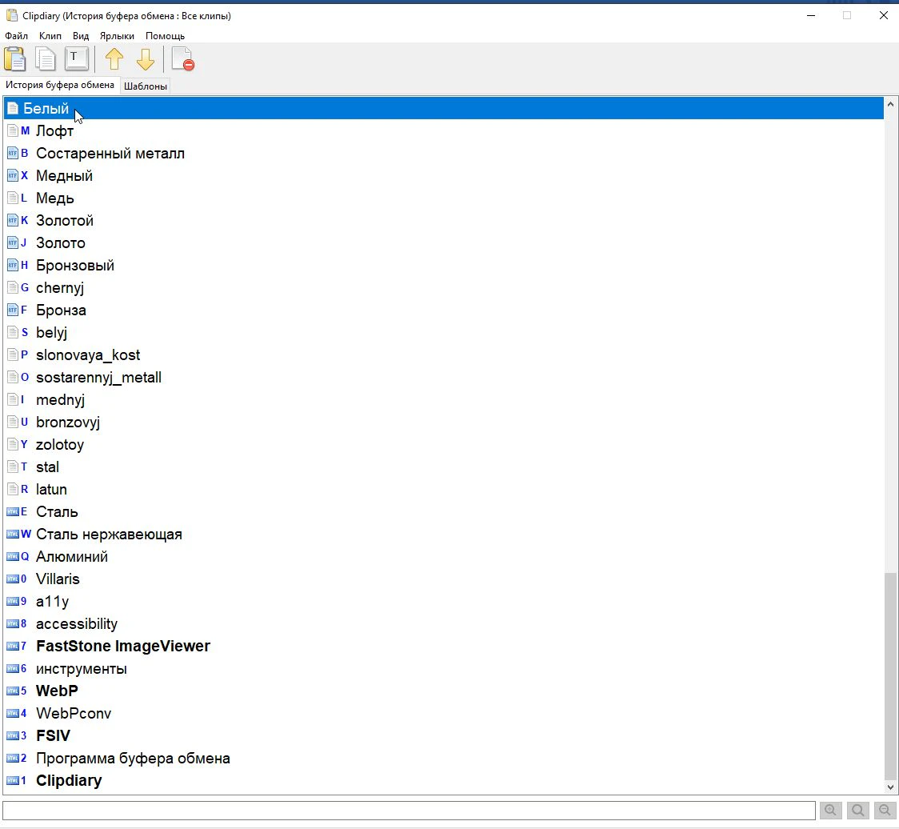Image resolution: width=899 pixels, height=829 pixels.
Task: Click the magnifier with plus icon
Action: (x=830, y=810)
